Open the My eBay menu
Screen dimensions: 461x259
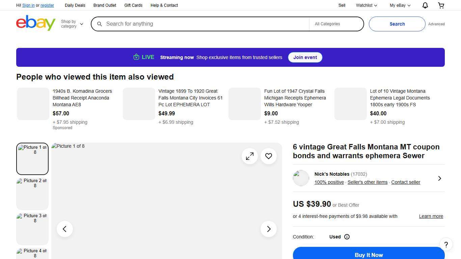400,5
